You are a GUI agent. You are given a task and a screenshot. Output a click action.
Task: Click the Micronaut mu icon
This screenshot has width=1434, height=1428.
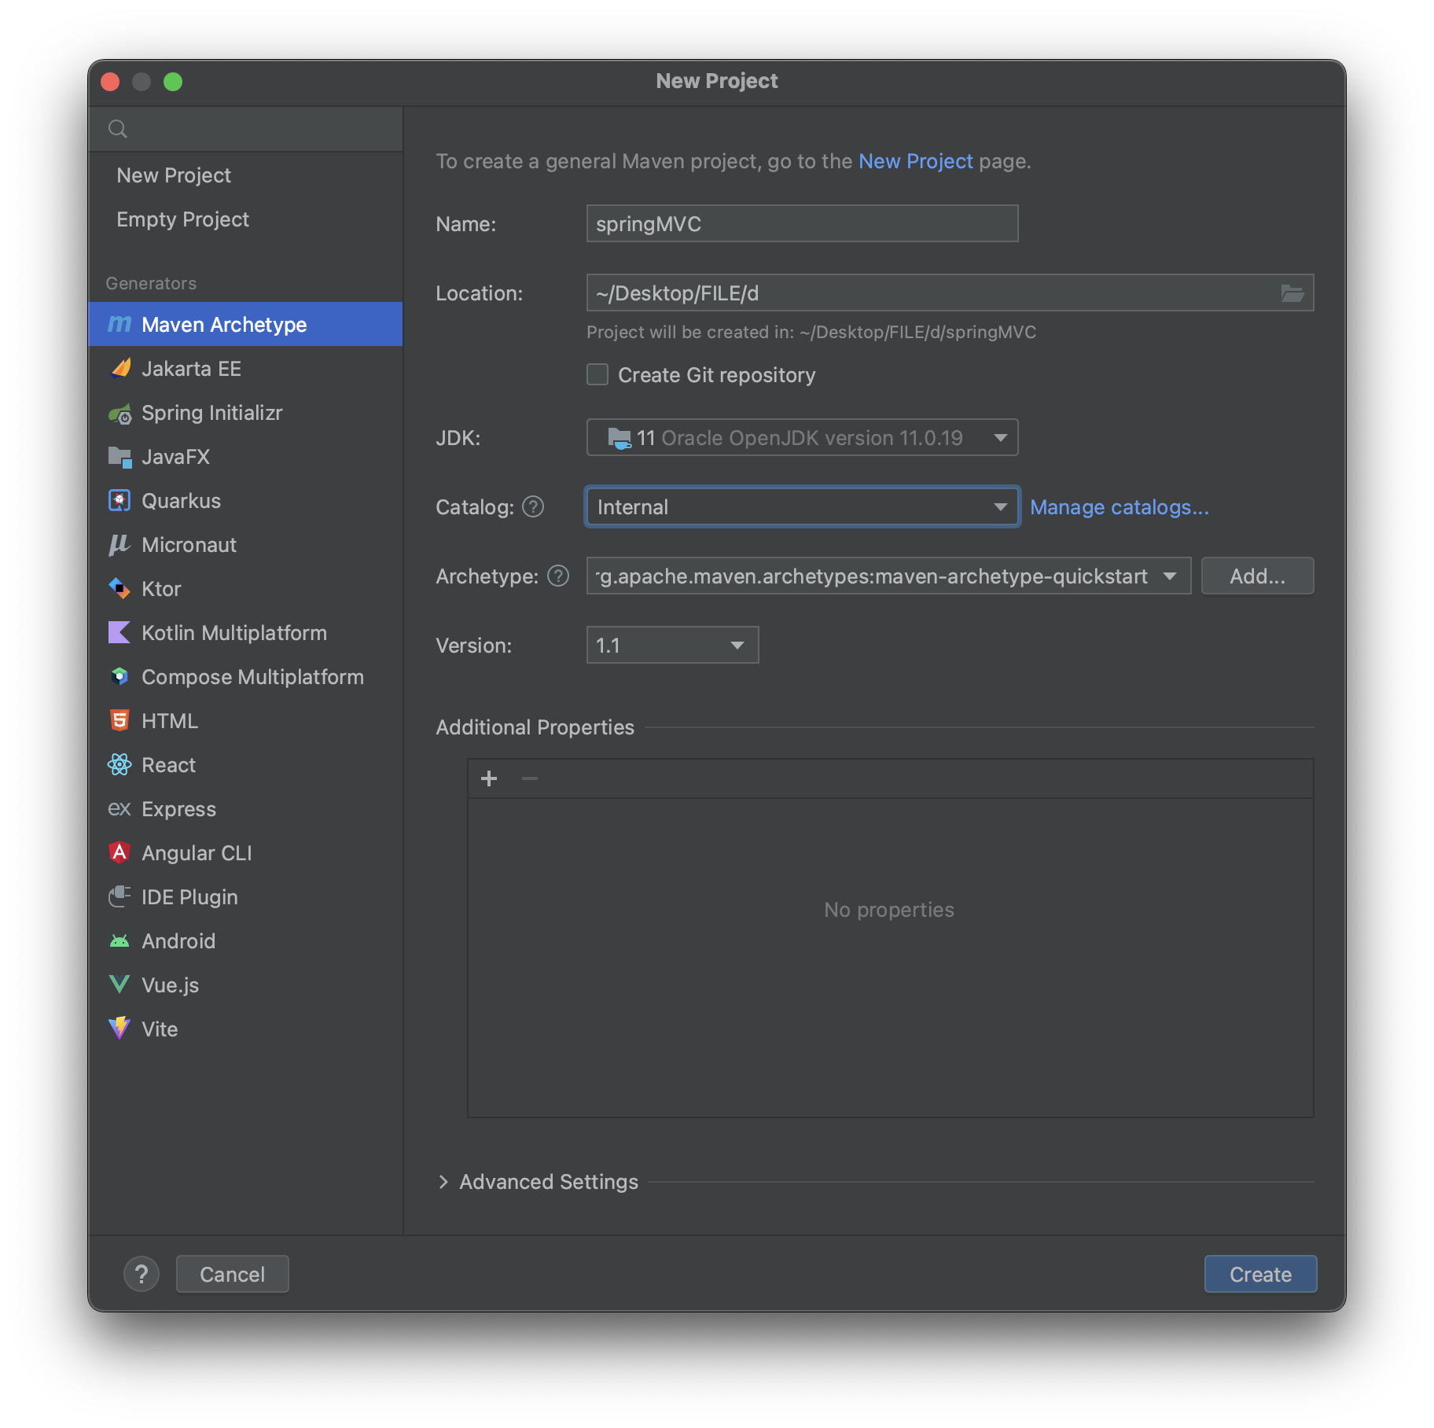point(119,544)
